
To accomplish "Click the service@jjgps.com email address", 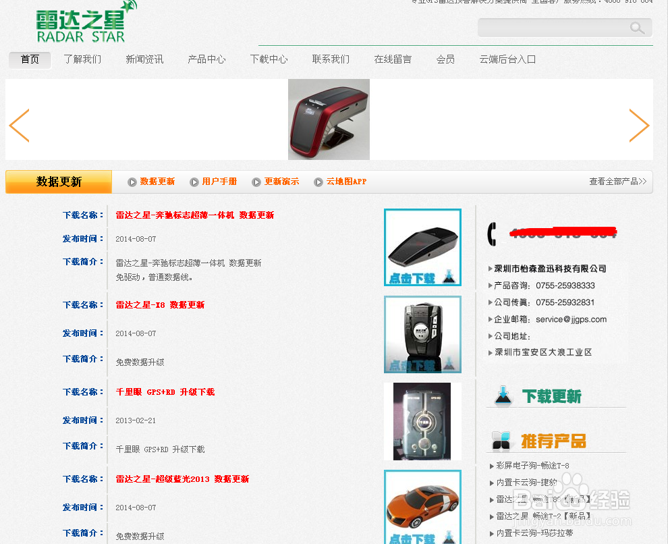I will [571, 319].
